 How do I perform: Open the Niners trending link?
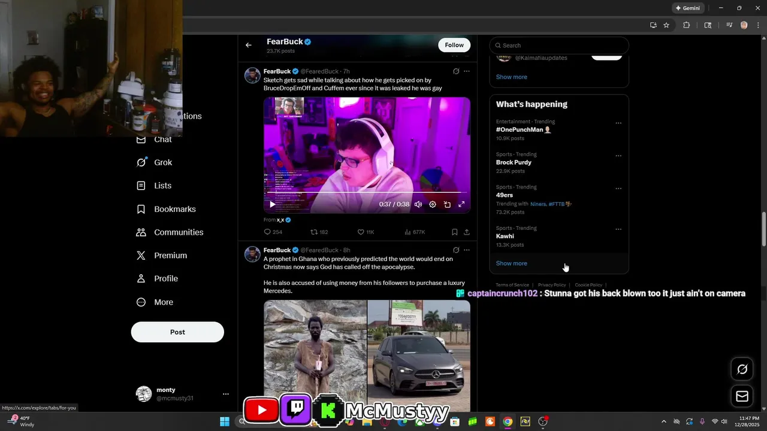538,204
